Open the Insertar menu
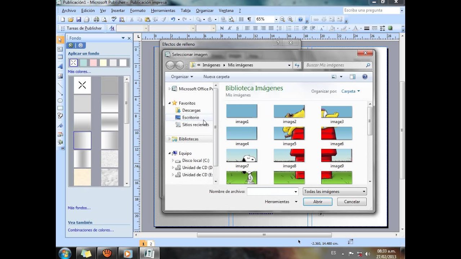 click(x=118, y=11)
